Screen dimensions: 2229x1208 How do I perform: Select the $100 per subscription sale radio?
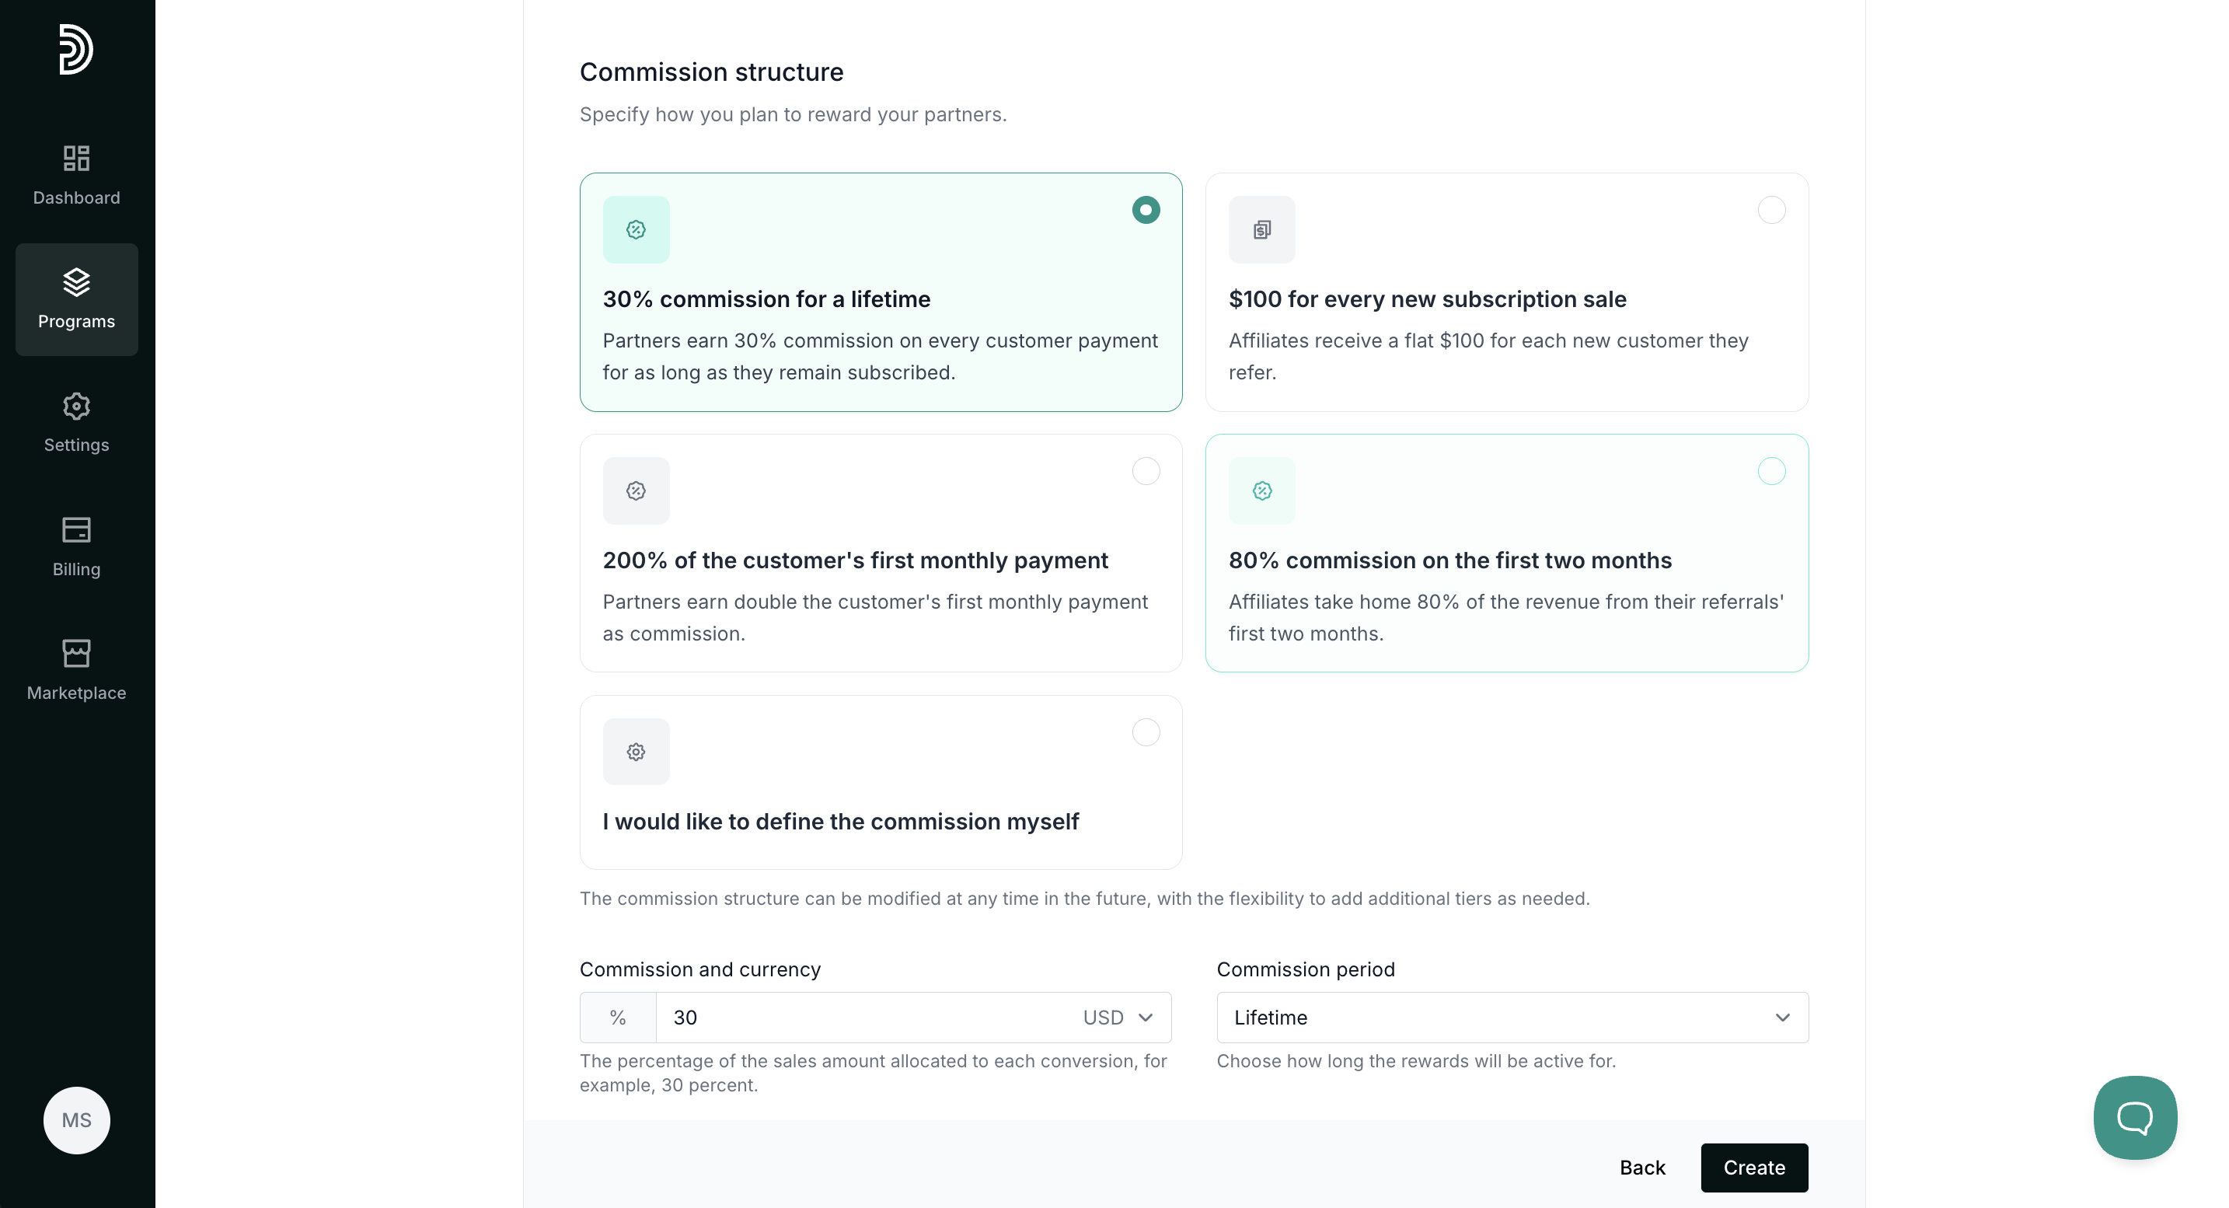click(x=1771, y=211)
